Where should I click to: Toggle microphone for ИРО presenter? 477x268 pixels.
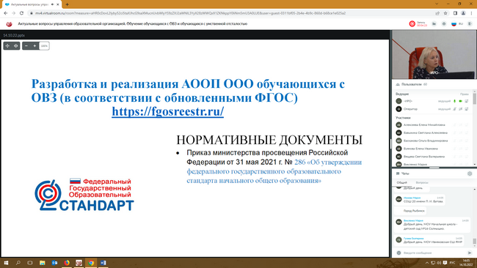[455, 101]
